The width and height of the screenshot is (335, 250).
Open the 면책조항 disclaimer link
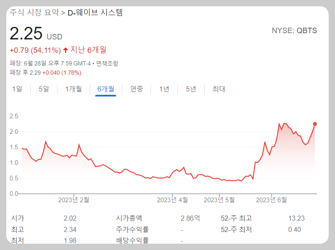[x=107, y=63]
